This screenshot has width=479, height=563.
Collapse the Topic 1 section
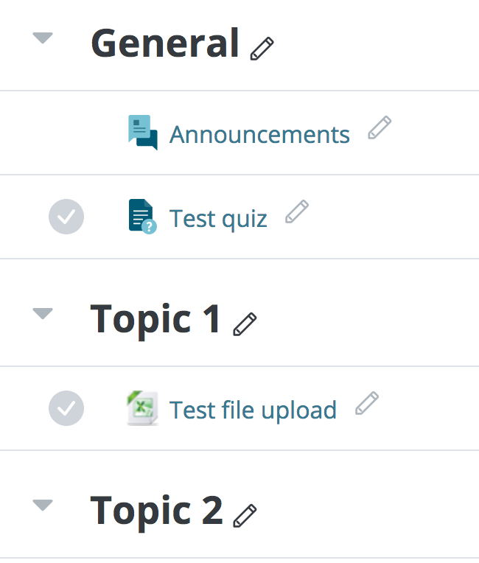[43, 313]
